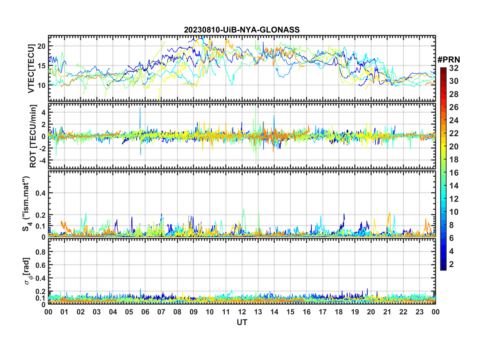
Task: Click the x-axis tick label "23"
Action: tap(419, 312)
